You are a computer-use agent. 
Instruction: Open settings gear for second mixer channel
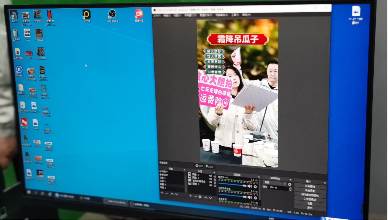[x=255, y=198]
